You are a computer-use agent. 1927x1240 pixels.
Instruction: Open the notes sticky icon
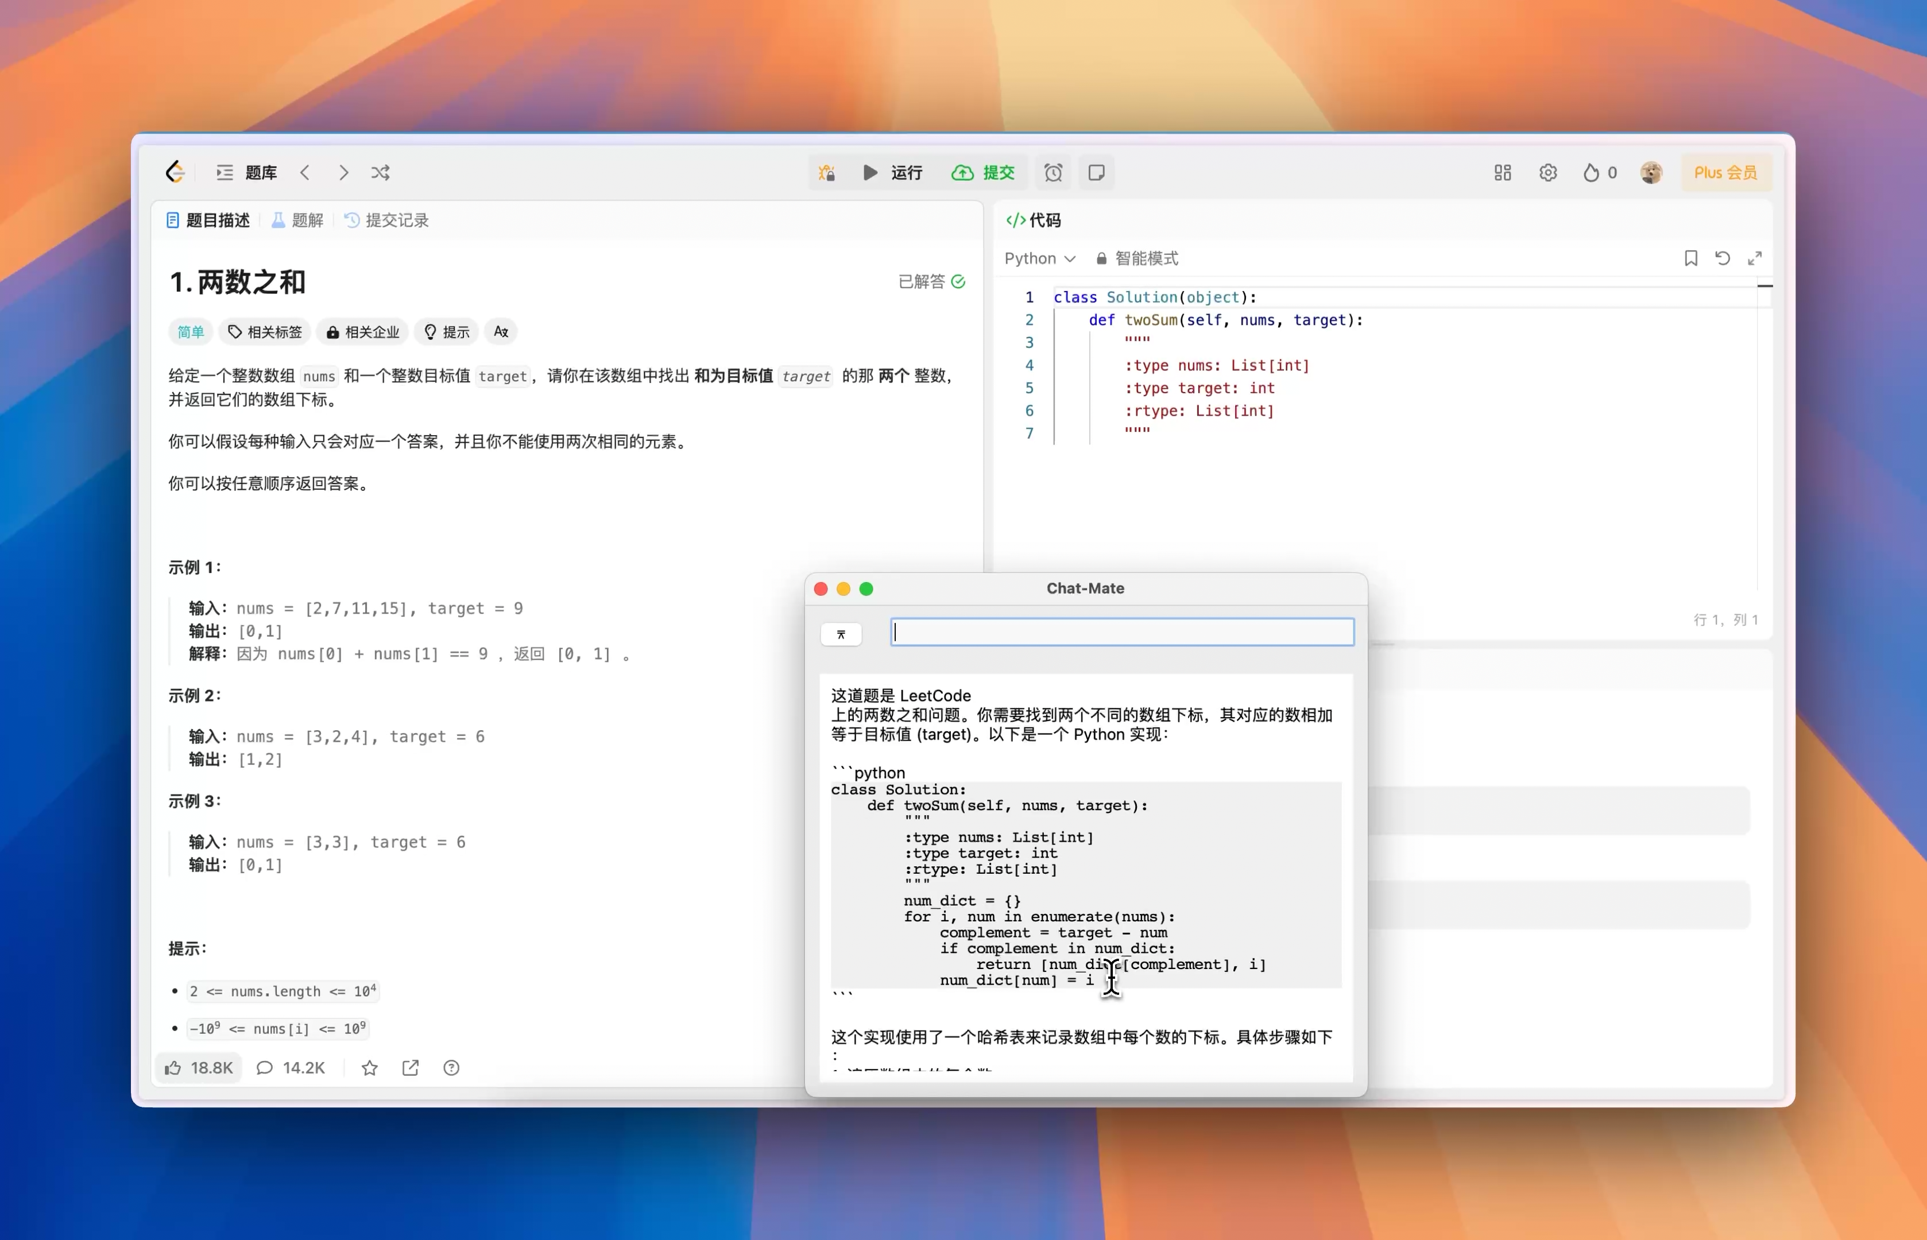(x=1096, y=172)
